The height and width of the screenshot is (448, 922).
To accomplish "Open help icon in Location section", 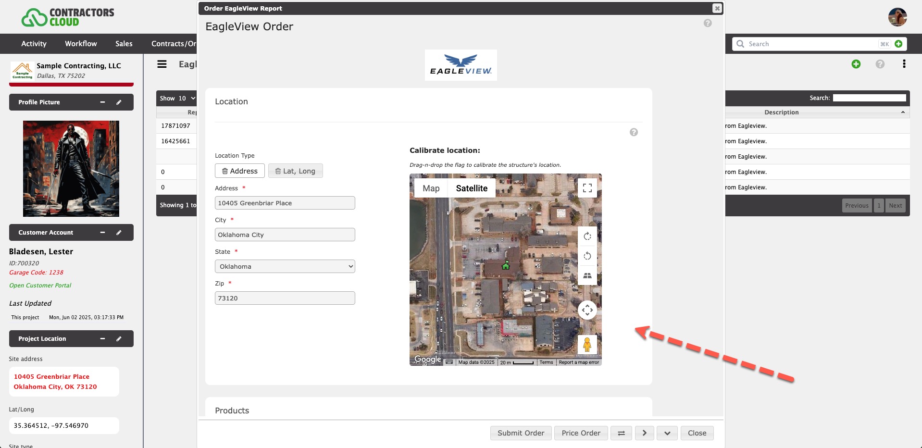I will 634,132.
